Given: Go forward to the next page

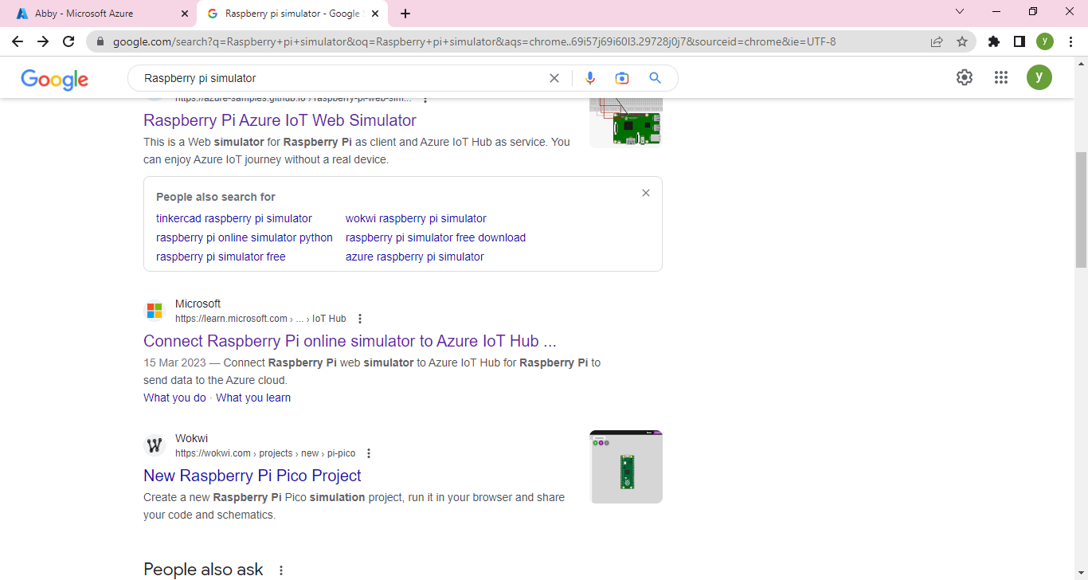Looking at the screenshot, I should click(x=43, y=41).
